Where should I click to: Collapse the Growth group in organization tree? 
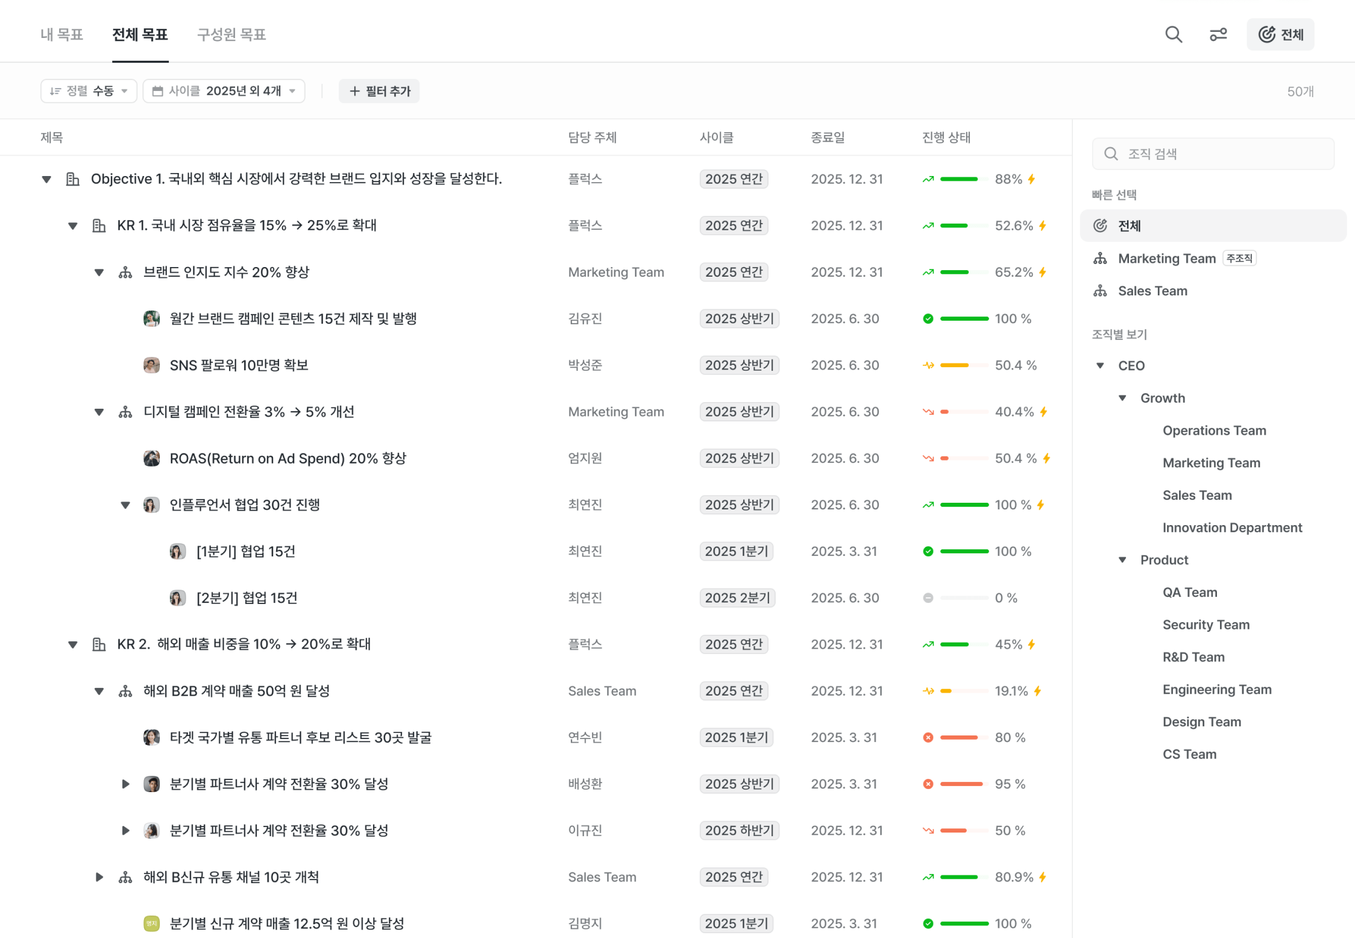point(1122,398)
